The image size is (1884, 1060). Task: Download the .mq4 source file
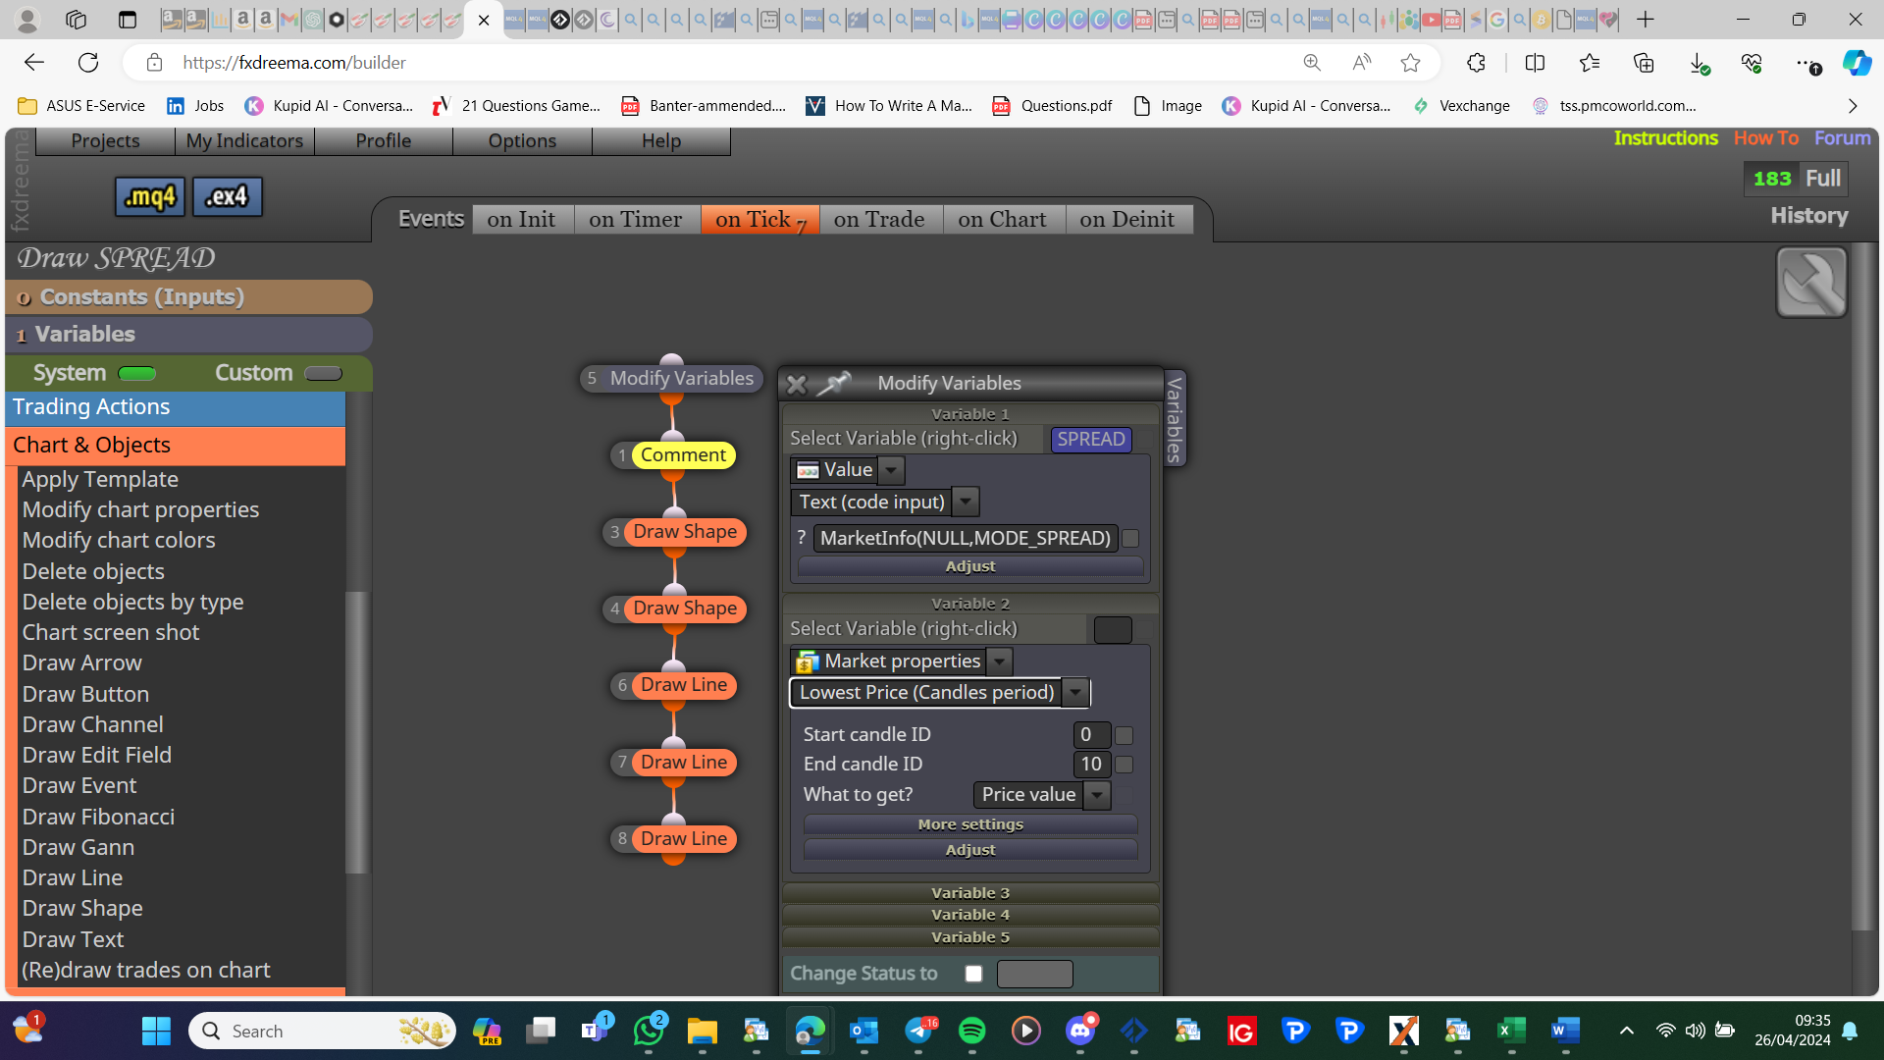tap(149, 197)
